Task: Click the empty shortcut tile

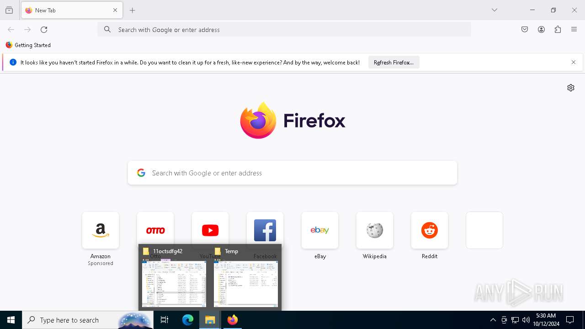Action: tap(484, 230)
